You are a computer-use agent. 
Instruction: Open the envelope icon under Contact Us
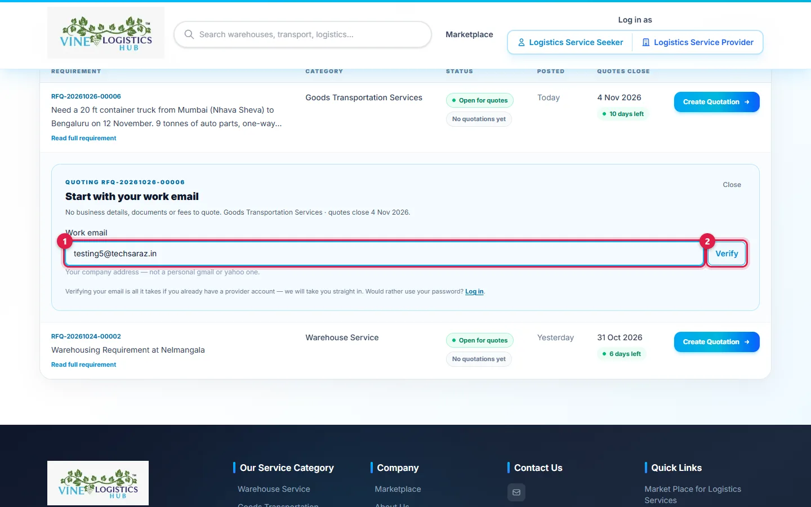[x=516, y=492]
